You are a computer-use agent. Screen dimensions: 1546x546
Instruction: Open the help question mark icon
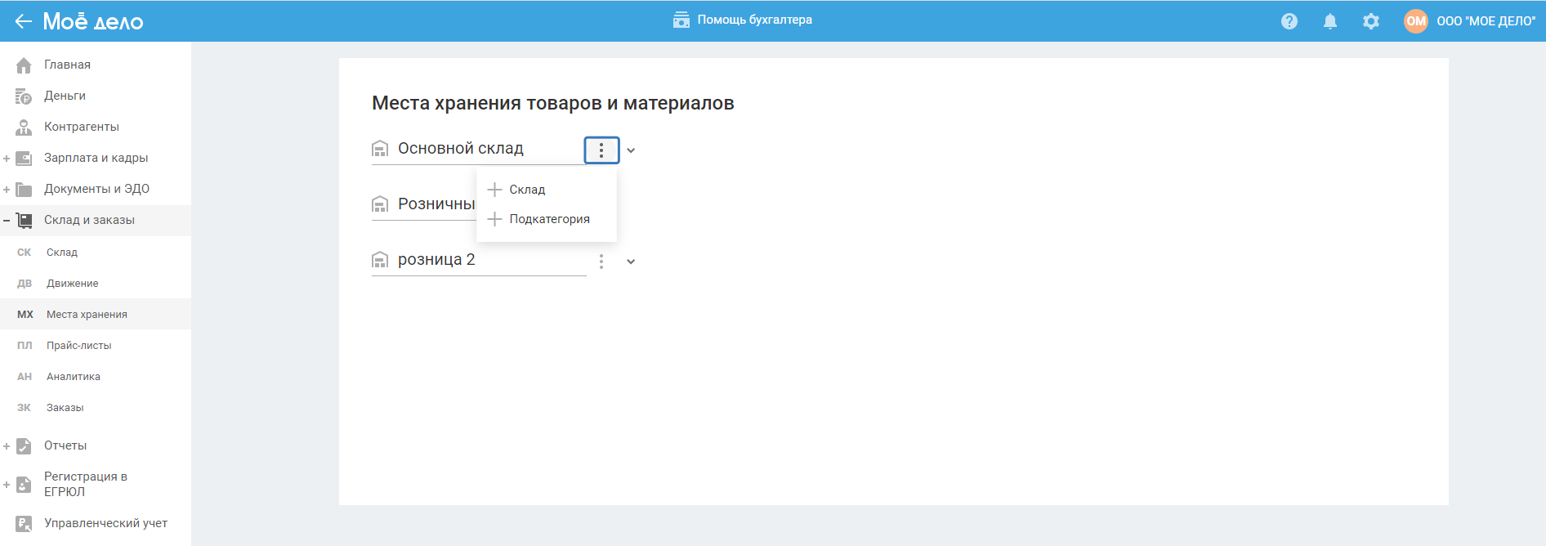point(1289,21)
